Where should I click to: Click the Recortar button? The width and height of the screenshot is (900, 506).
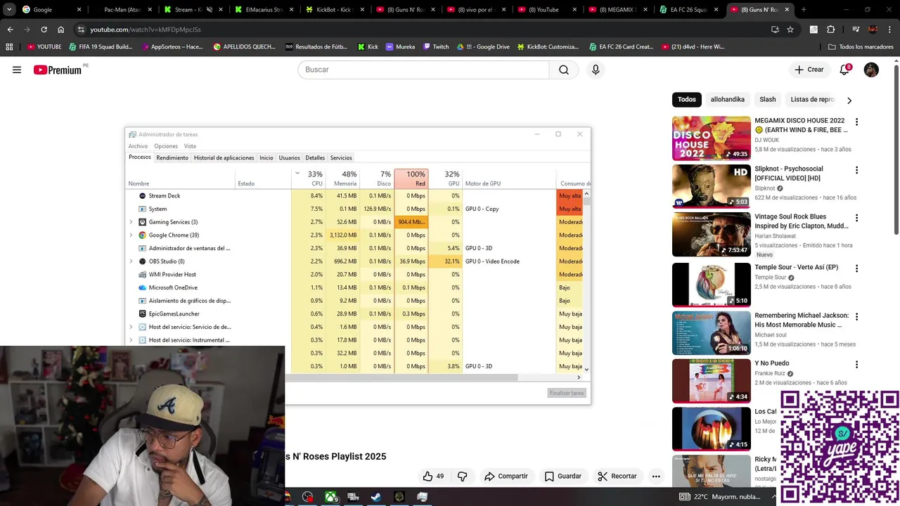(x=617, y=476)
